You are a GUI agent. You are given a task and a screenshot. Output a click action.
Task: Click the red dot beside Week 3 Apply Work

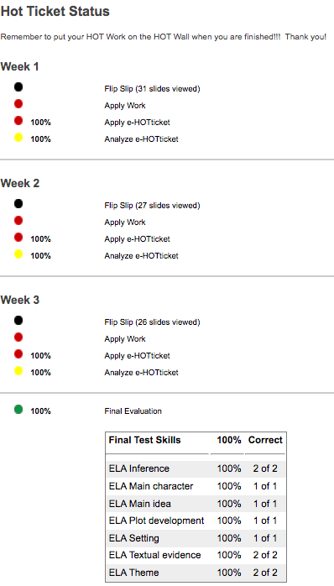18,337
